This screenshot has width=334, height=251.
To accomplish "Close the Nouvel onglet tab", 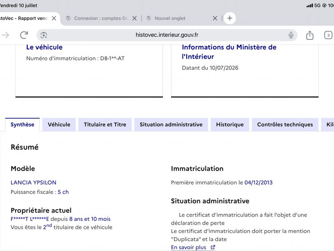I will tap(215, 18).
